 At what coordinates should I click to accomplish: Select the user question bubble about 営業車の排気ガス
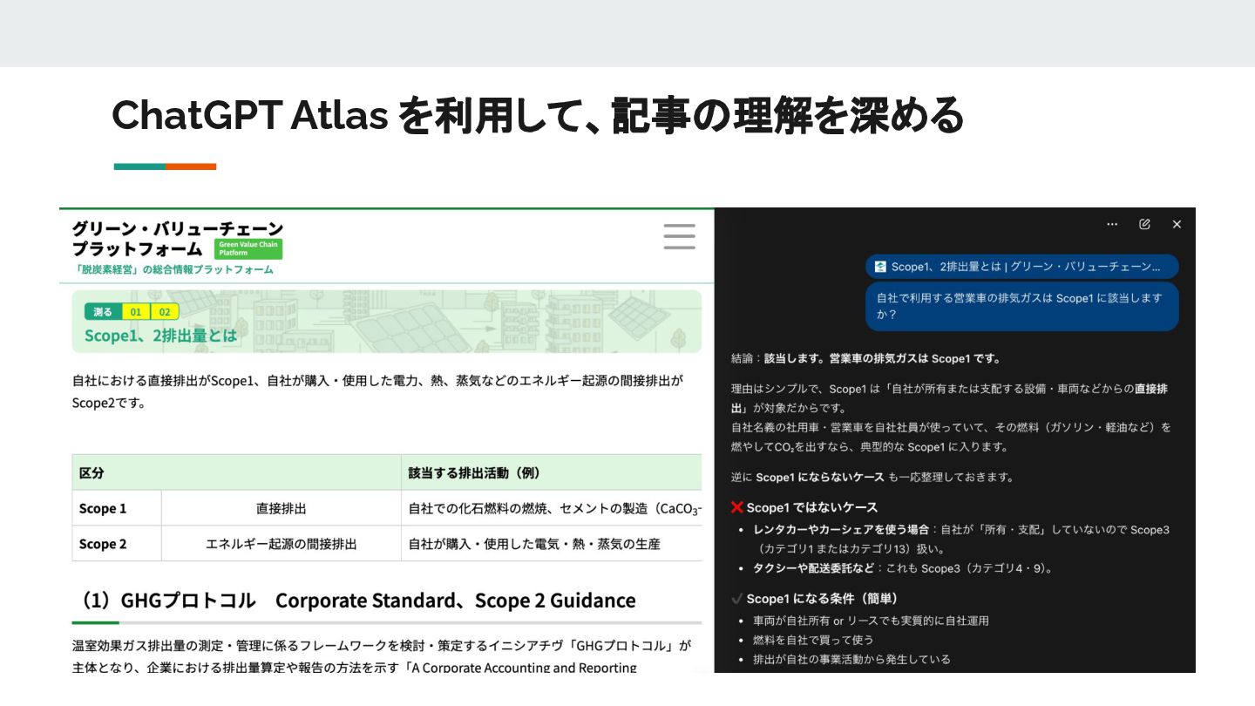click(x=1021, y=306)
